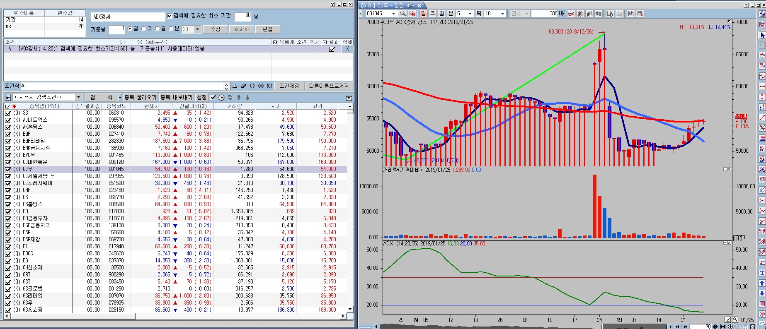
Task: Click the 조건저장 button
Action: [x=289, y=86]
